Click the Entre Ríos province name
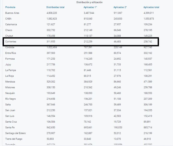Screen dimensions: 173x146 point(11,53)
